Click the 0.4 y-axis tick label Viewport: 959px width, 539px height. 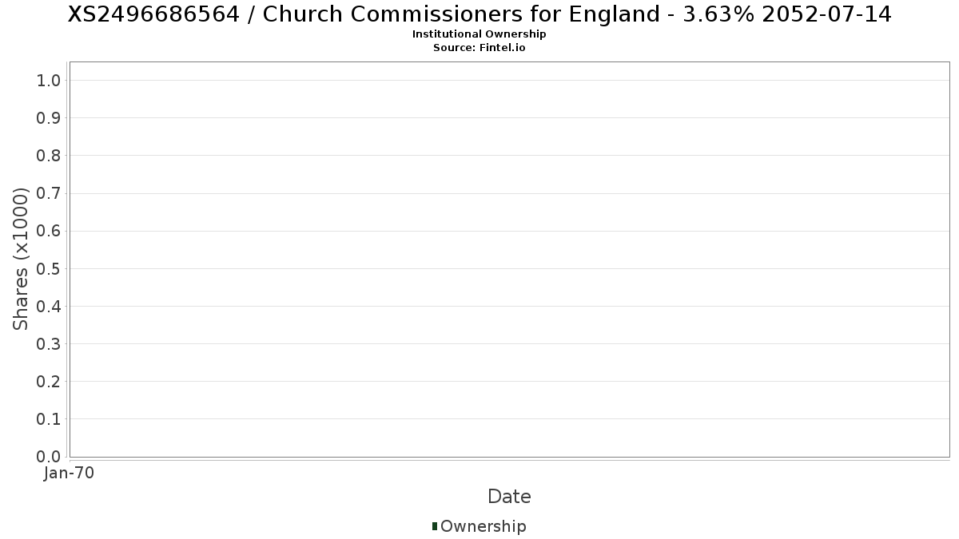[x=49, y=306]
